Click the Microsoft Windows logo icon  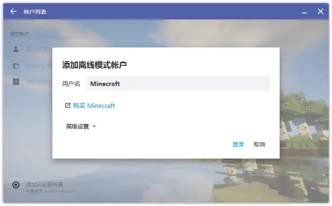click(16, 82)
